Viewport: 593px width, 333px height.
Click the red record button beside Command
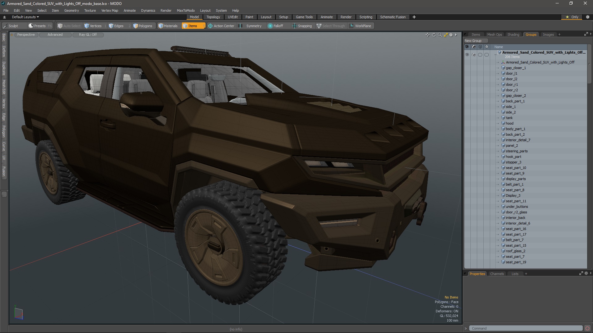tap(587, 328)
